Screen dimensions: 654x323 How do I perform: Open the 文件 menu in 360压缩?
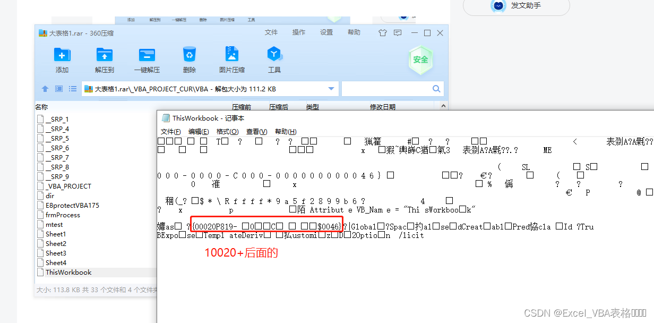click(271, 32)
